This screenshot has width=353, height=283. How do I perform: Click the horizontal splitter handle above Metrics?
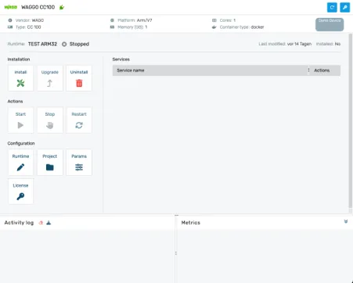tap(177, 215)
